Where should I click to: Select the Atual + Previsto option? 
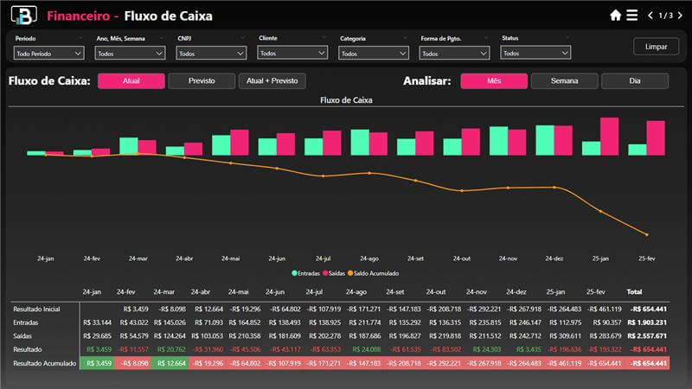(x=272, y=81)
